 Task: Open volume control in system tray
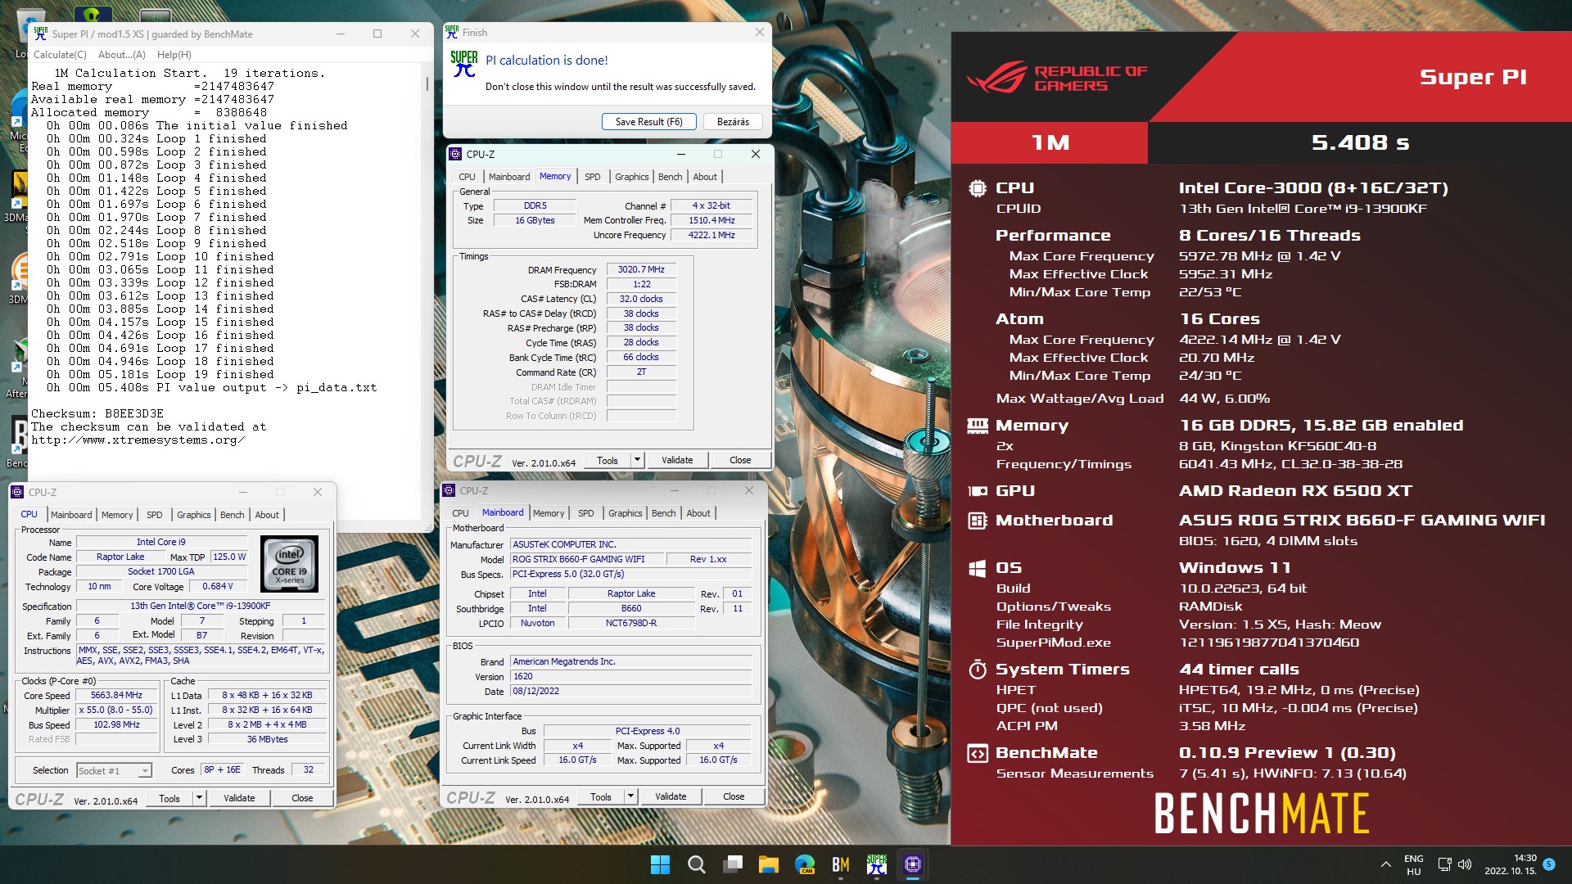(1465, 864)
